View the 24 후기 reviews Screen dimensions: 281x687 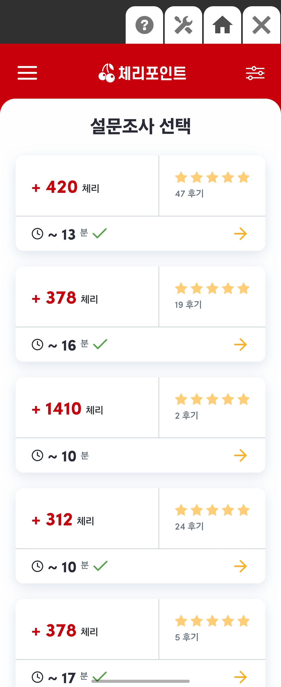tap(189, 526)
